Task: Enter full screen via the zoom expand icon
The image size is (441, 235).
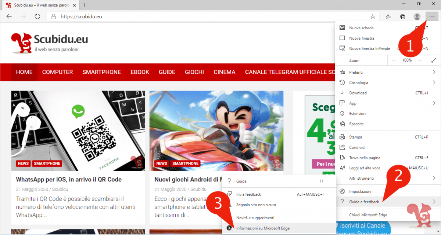Action: point(434,60)
